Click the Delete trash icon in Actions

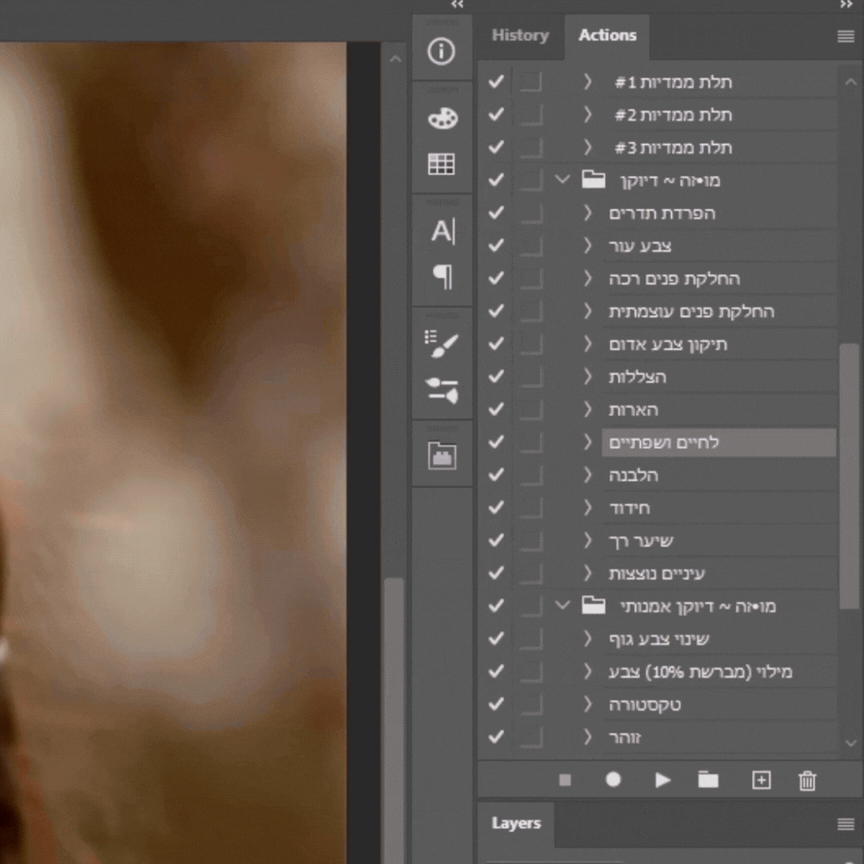point(807,780)
